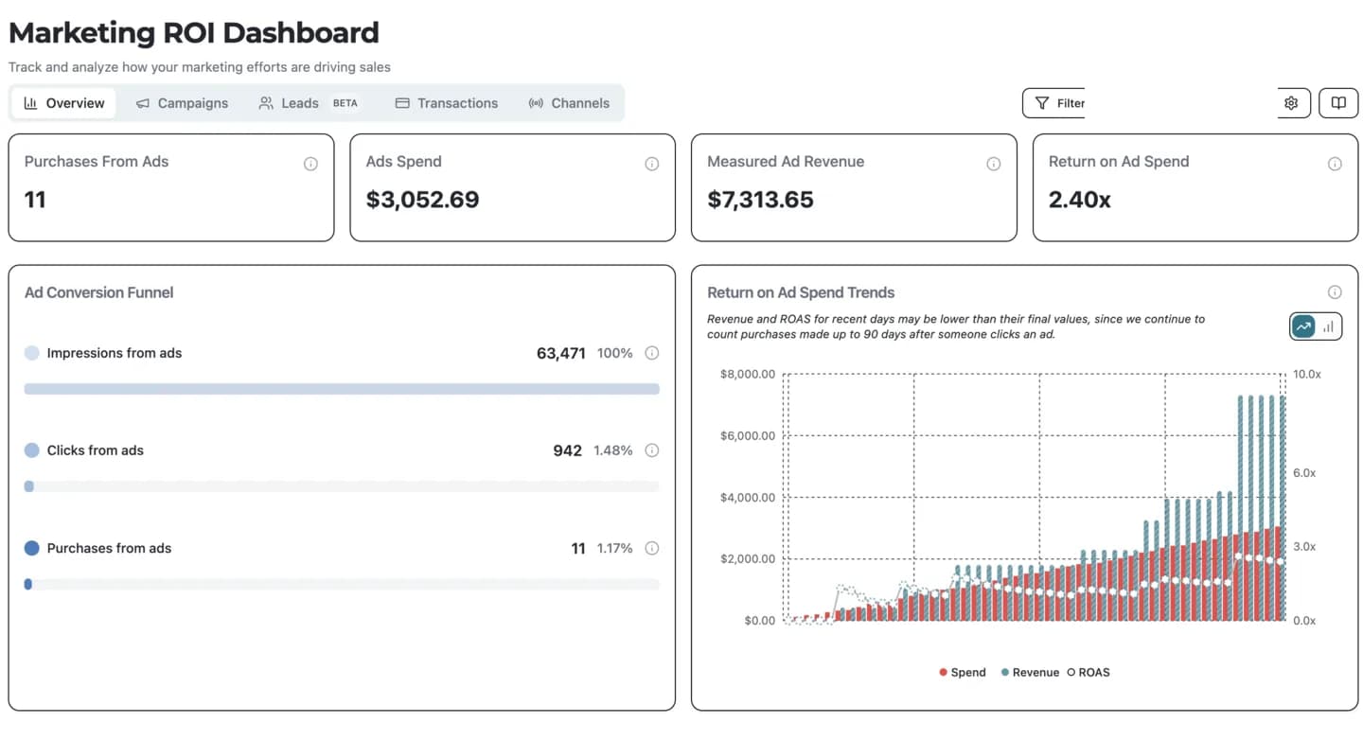This screenshot has height=740, width=1363.
Task: Click the bar chart icon on Overview tab
Action: point(30,103)
